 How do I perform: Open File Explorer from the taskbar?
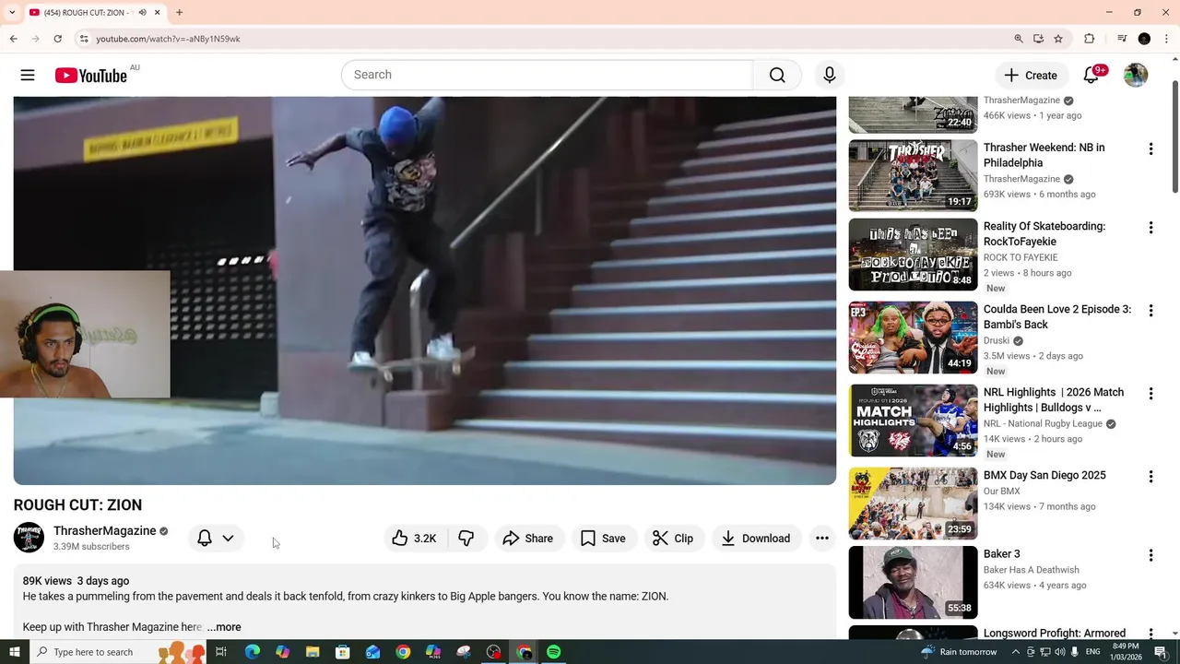[x=313, y=652]
